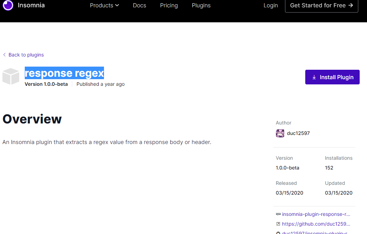Click the external link icon beside GitHub URL
The height and width of the screenshot is (234, 367).
click(x=278, y=224)
